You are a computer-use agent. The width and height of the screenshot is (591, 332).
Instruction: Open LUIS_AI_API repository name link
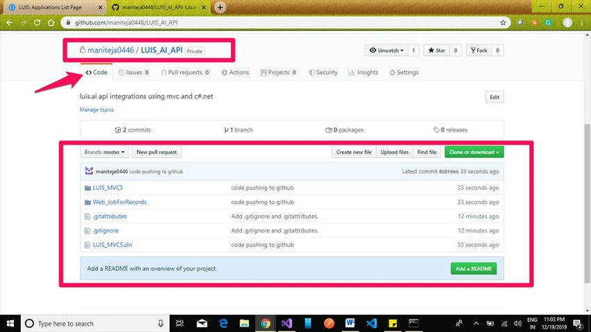[x=162, y=50]
